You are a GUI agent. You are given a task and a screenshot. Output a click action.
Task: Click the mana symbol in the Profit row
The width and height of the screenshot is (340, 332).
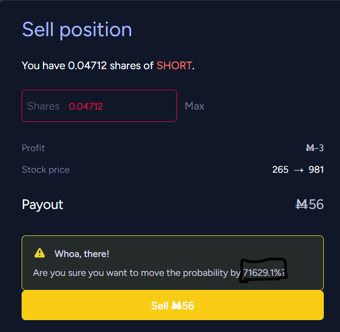click(x=310, y=148)
